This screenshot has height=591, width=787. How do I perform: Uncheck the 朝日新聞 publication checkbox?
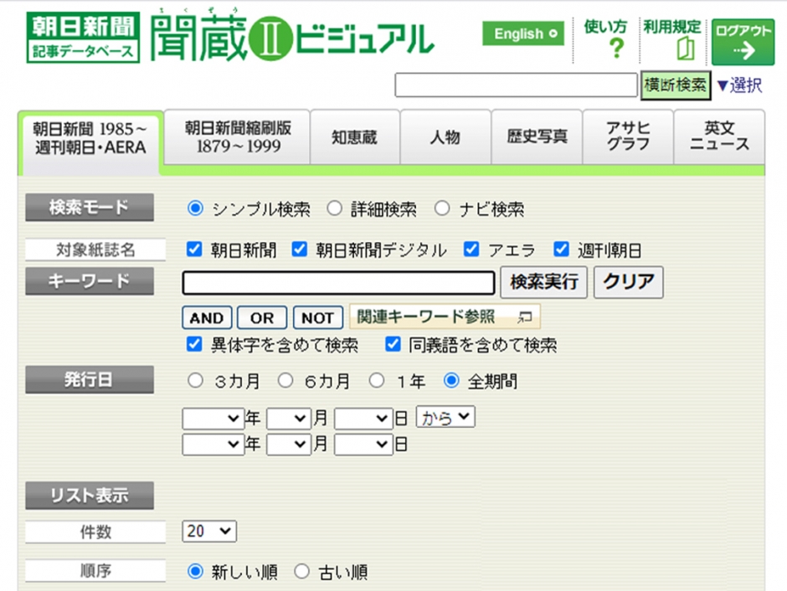tap(194, 249)
